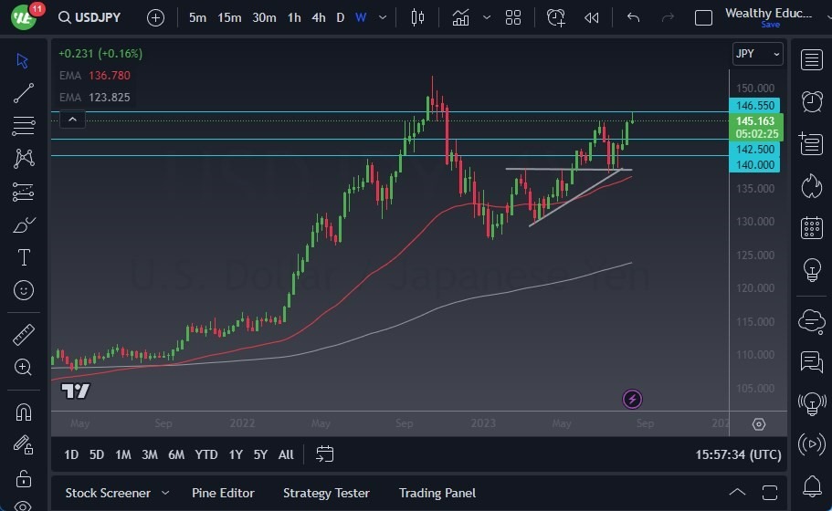Click the 146.550 price line label
The width and height of the screenshot is (832, 511).
pos(754,106)
